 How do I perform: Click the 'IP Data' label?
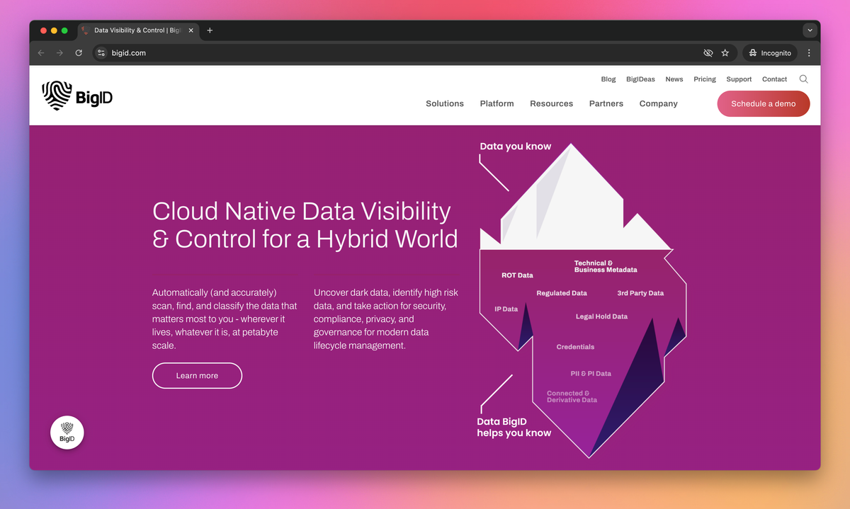[x=506, y=309]
